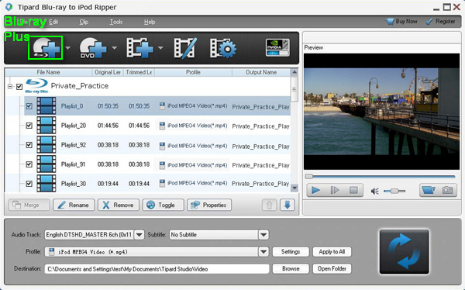Click the Playlist_30 filmstrip thumbnail
The height and width of the screenshot is (290, 465).
[x=46, y=184]
